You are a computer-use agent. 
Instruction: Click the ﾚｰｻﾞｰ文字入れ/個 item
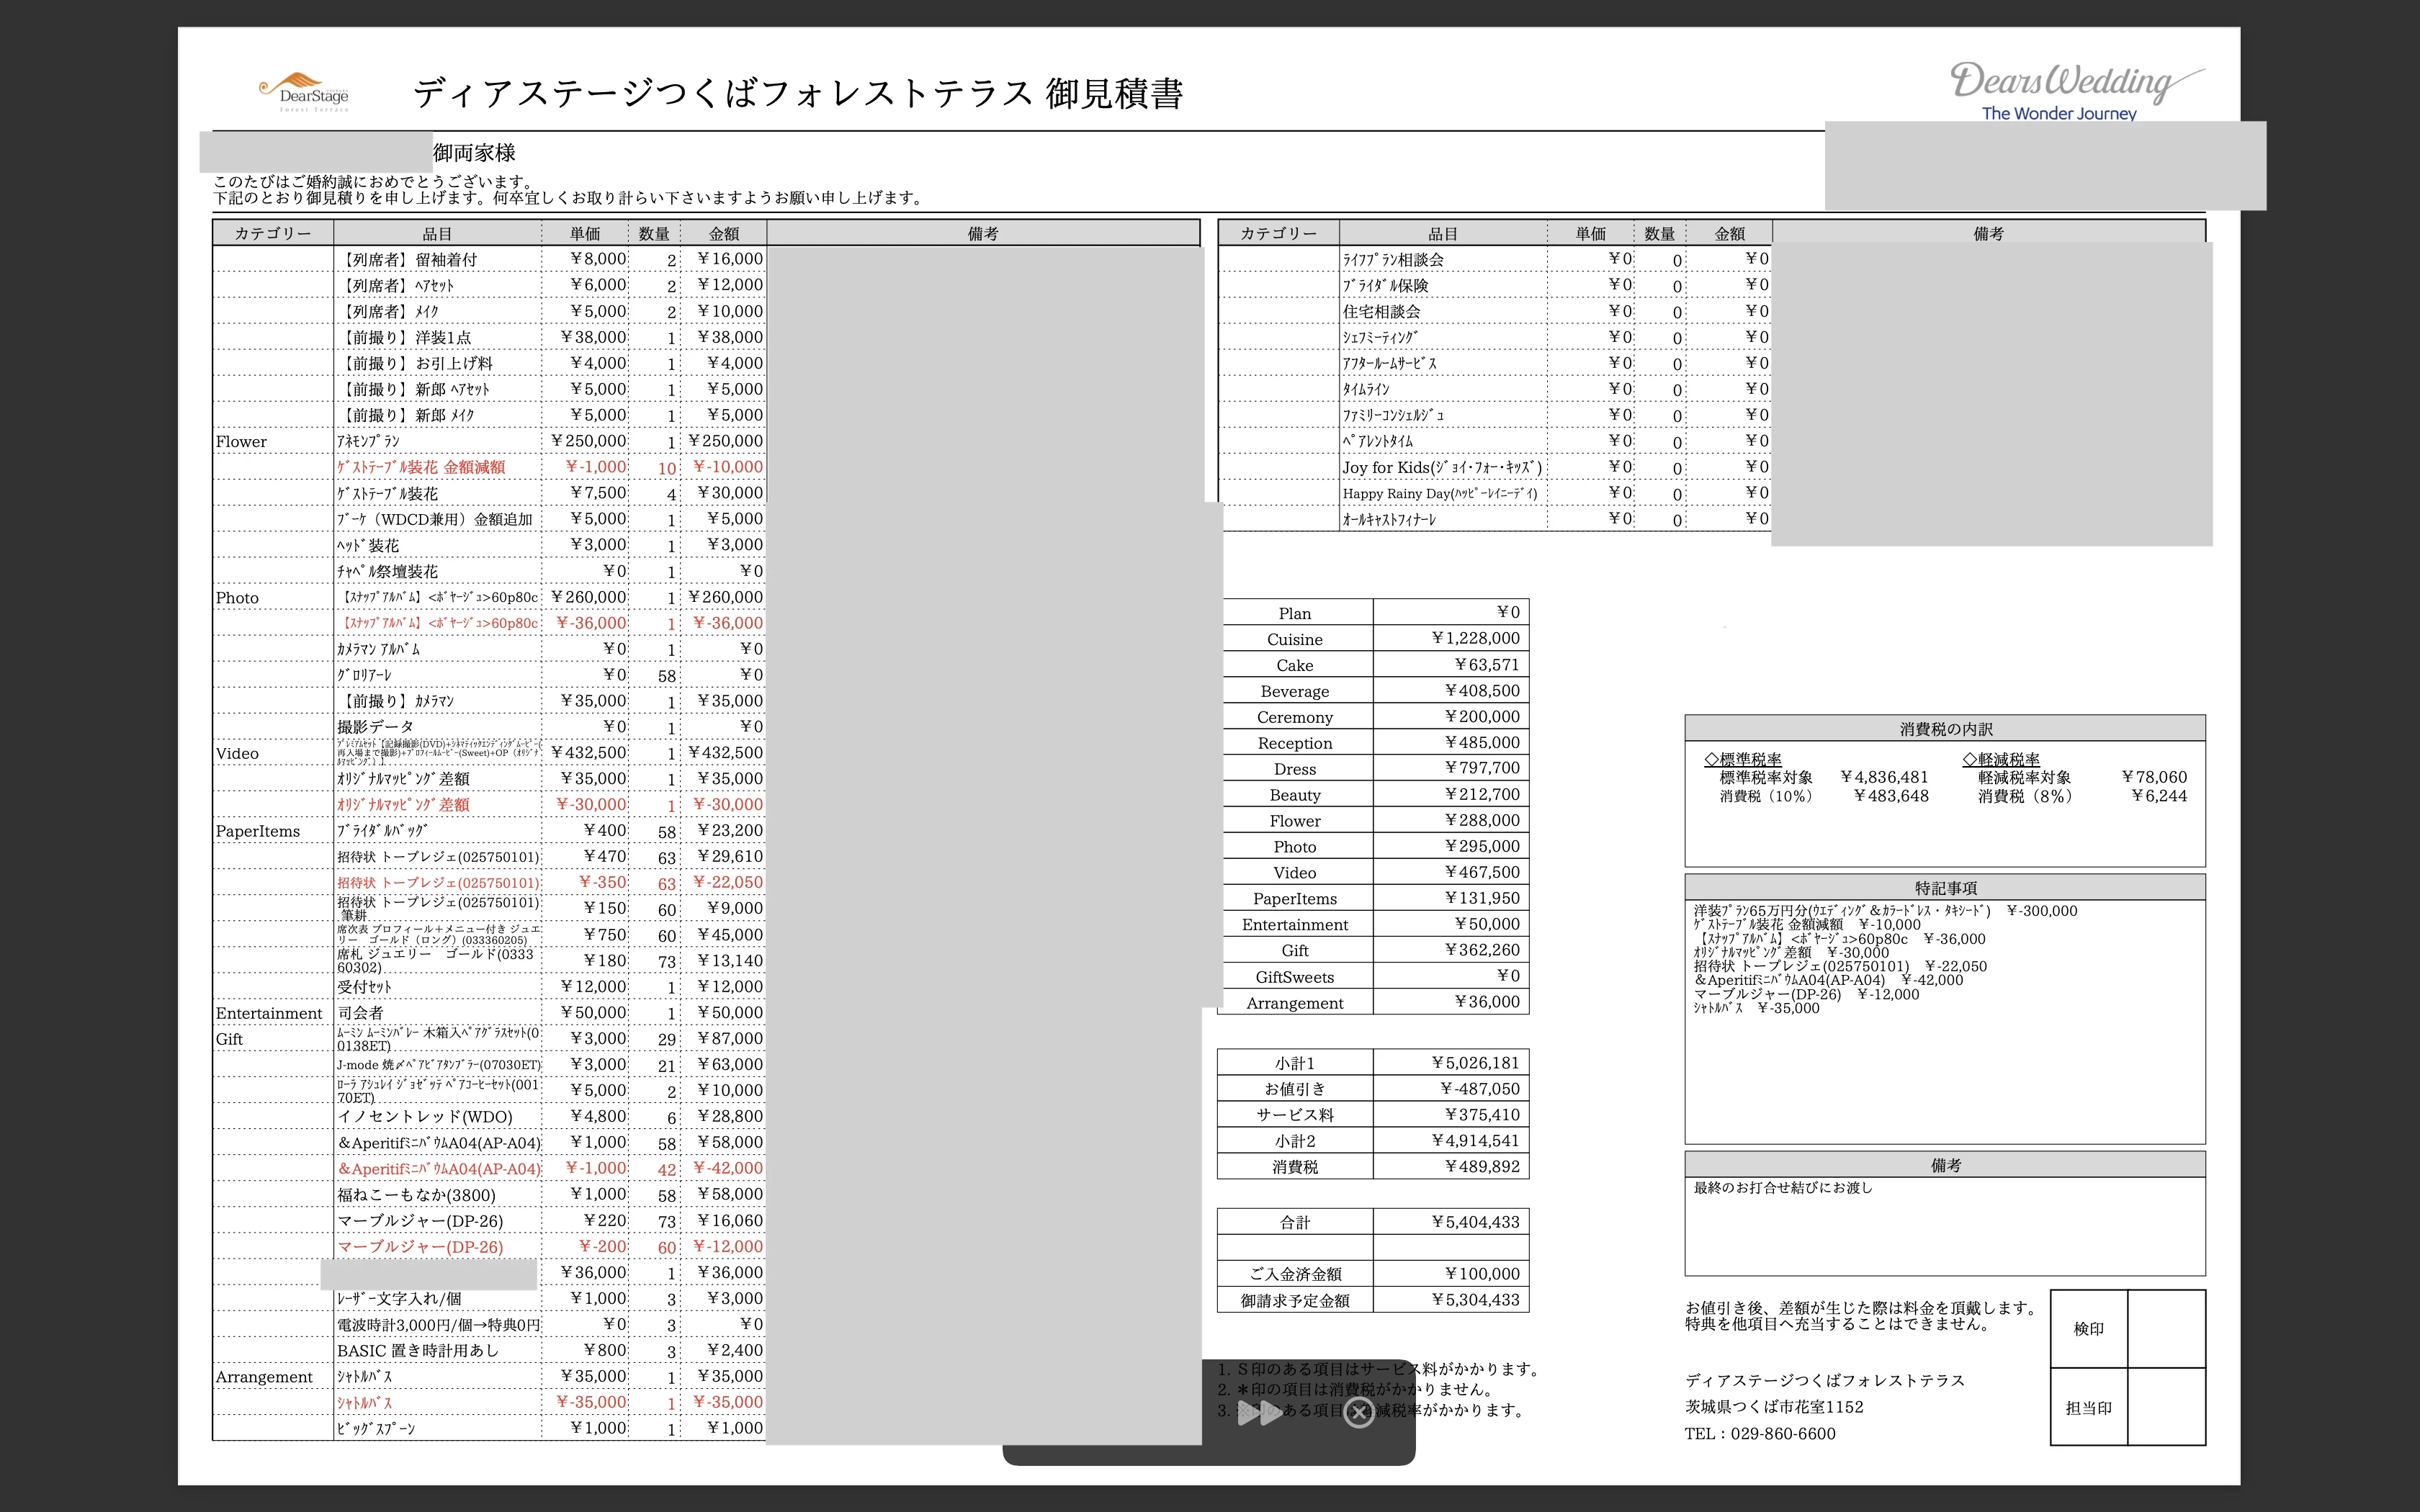(399, 1299)
